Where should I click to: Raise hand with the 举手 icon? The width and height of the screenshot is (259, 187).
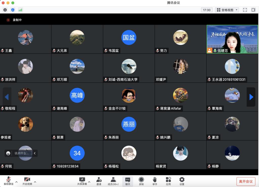(155, 181)
